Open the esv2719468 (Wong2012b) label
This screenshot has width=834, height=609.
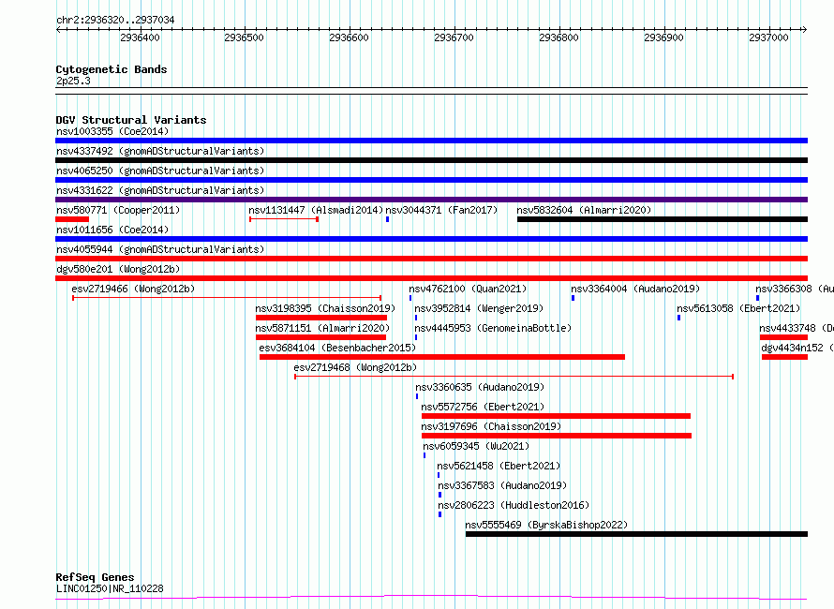[355, 367]
